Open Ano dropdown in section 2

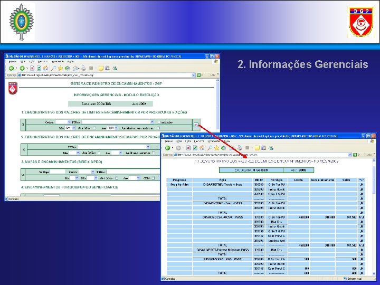click(120, 153)
